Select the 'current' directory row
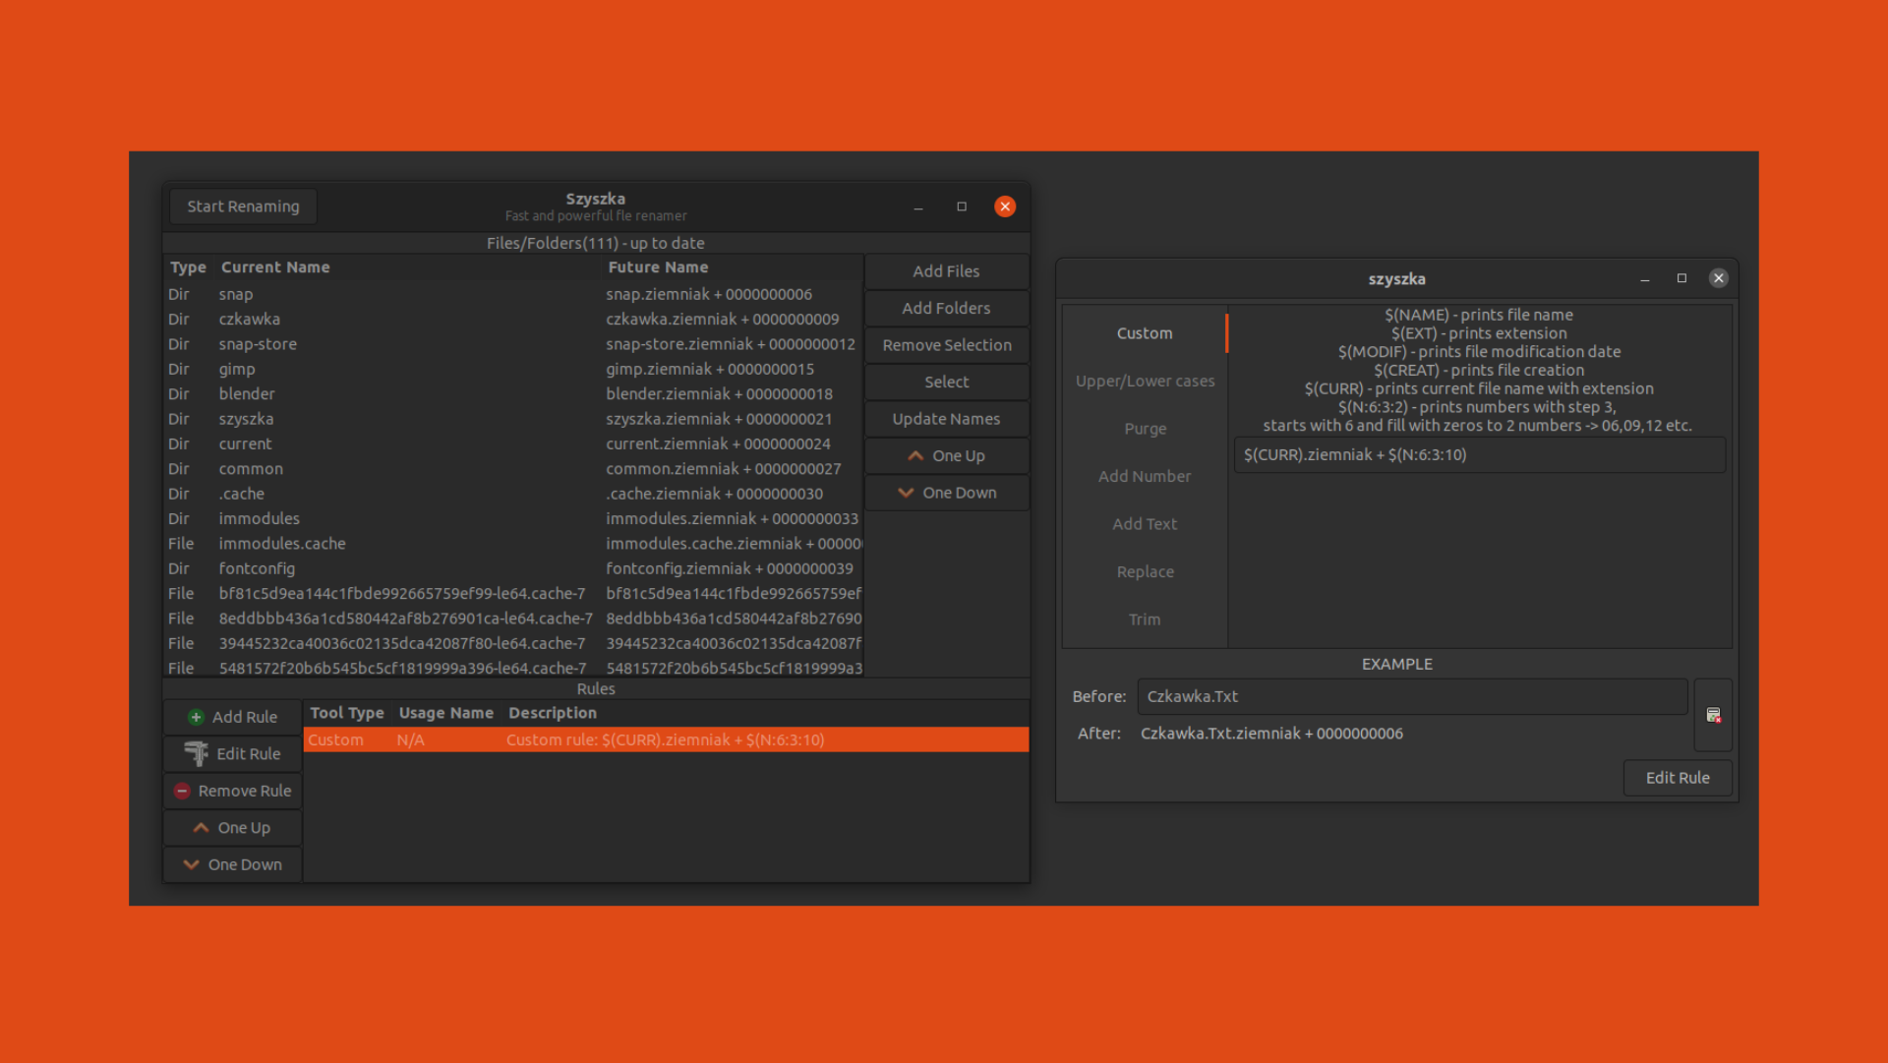 [x=513, y=444]
